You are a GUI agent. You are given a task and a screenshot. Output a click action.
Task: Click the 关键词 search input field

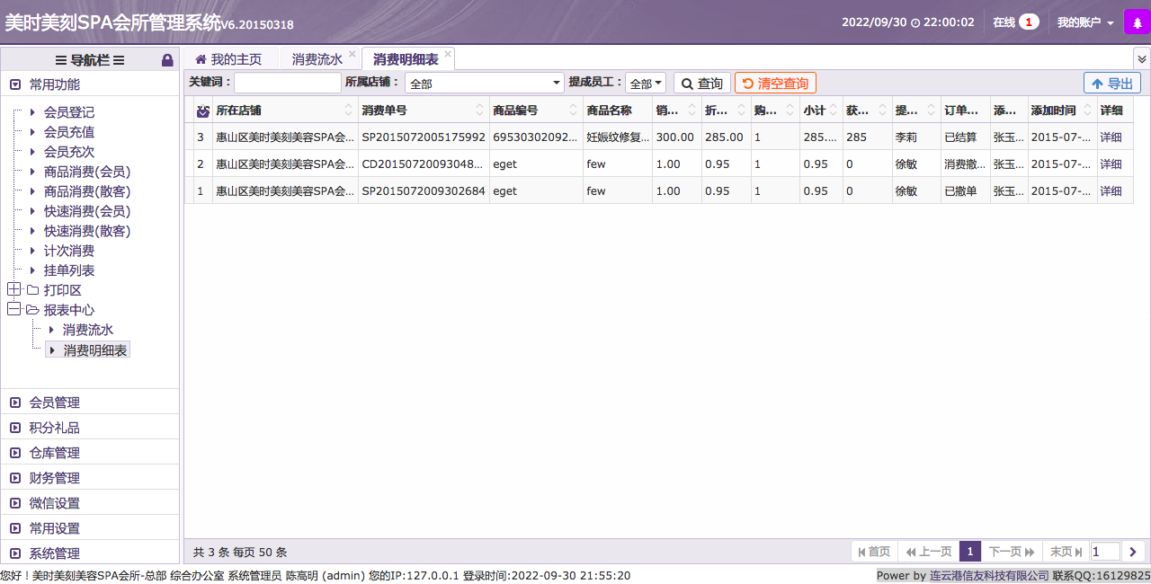click(x=287, y=84)
